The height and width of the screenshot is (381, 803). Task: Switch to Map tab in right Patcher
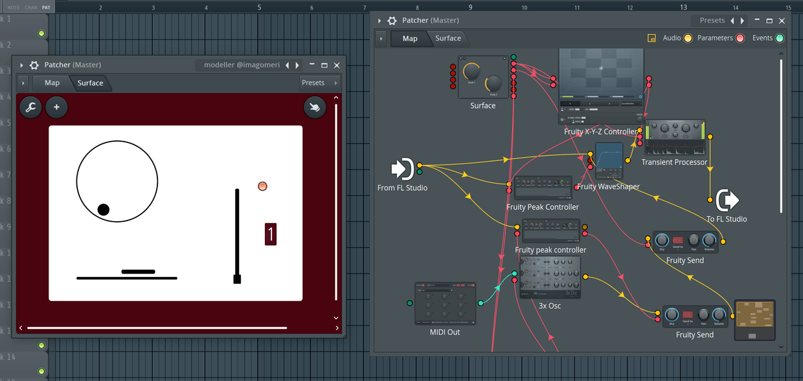(x=410, y=38)
